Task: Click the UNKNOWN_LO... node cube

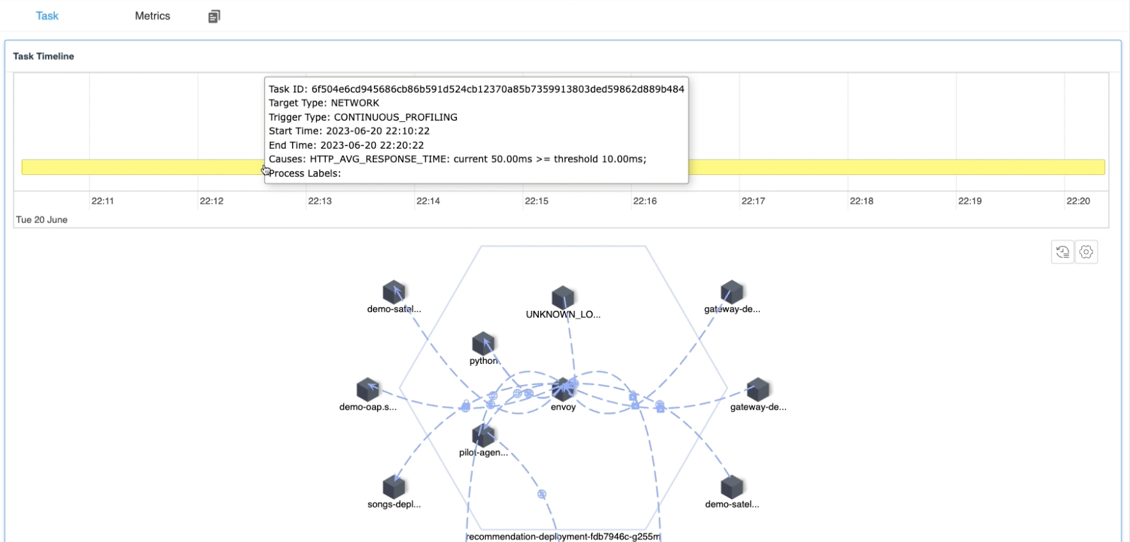Action: [562, 297]
